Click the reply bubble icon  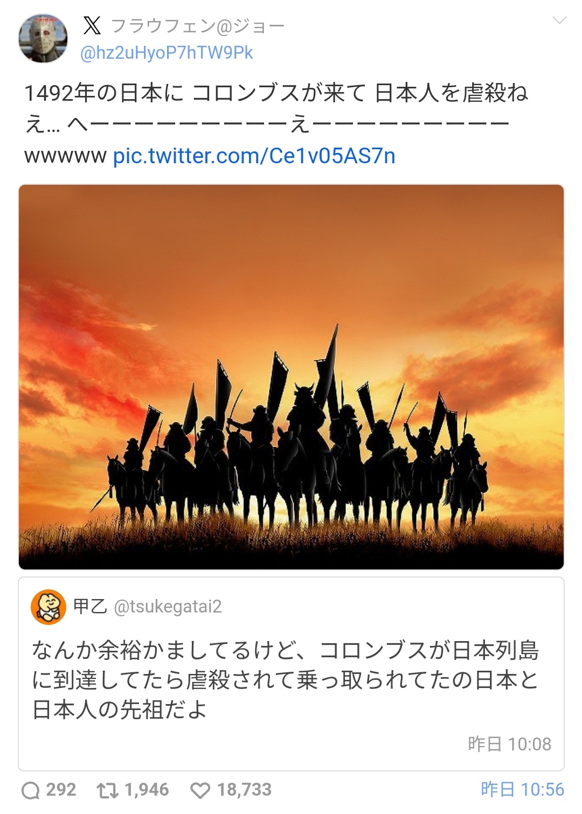click(31, 790)
